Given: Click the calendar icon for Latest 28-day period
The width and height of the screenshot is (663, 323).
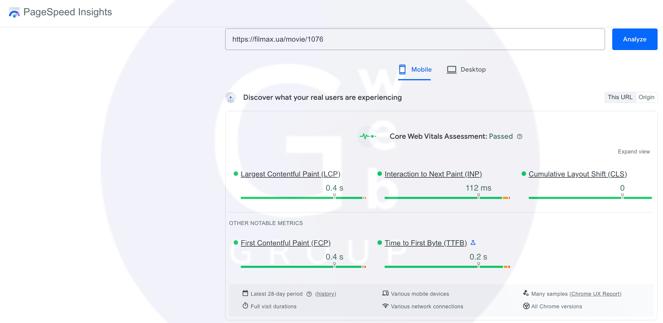Looking at the screenshot, I should coord(245,293).
